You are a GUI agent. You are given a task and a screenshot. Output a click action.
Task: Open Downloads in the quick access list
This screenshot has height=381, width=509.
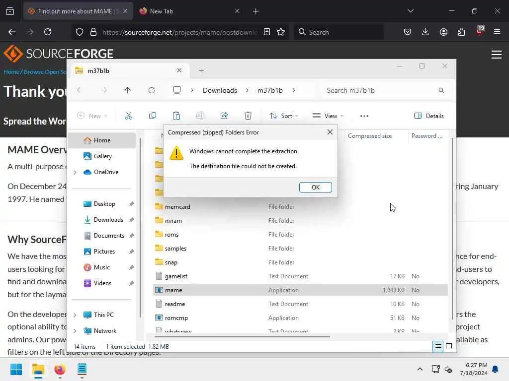pyautogui.click(x=108, y=220)
